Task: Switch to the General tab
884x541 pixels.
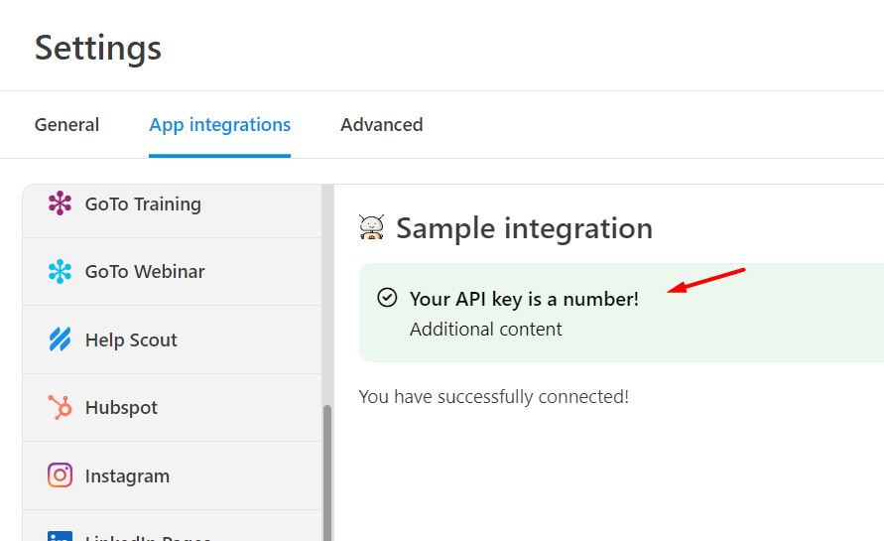Action: click(66, 125)
